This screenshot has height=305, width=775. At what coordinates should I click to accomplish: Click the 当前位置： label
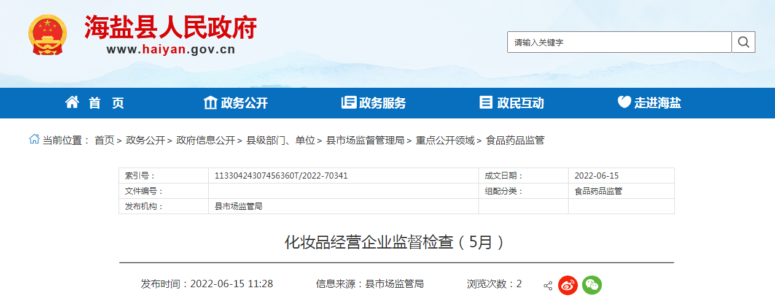[x=66, y=141]
